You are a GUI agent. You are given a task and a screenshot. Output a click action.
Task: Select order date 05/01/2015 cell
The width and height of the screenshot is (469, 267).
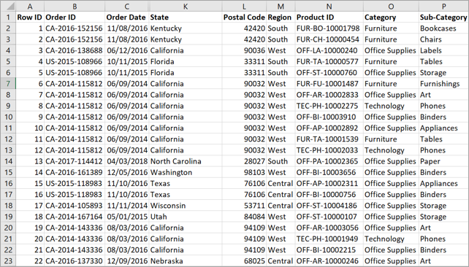[127, 217]
